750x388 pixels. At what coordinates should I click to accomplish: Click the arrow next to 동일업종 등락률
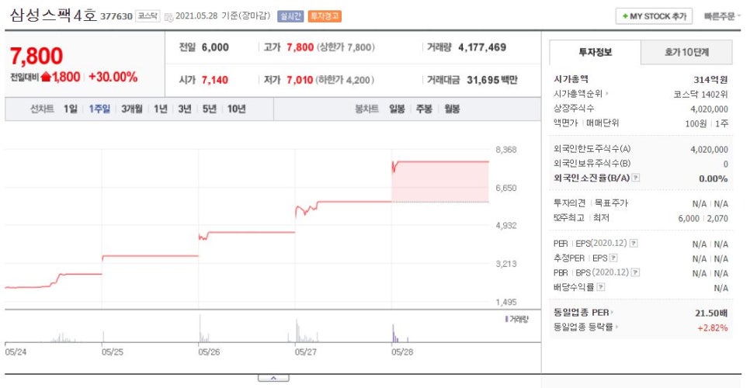pos(616,327)
